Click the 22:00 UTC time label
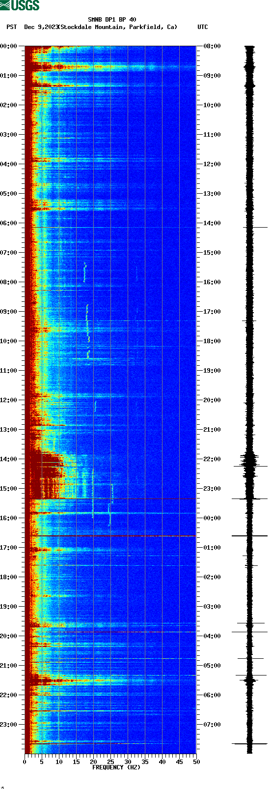Screen dimensions: 271x793 click(212, 459)
